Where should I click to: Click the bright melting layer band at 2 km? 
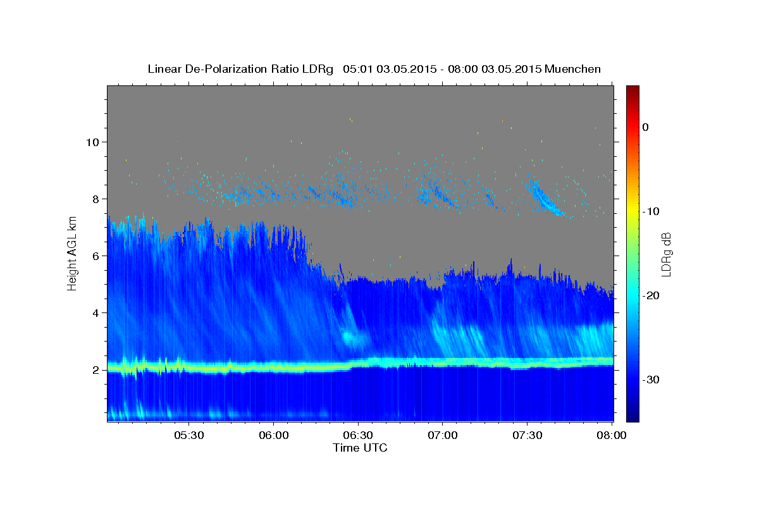(361, 364)
